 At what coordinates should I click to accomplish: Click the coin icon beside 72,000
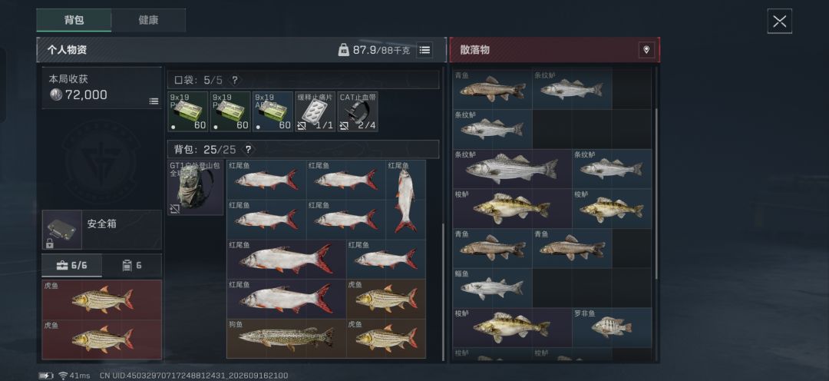[x=55, y=94]
